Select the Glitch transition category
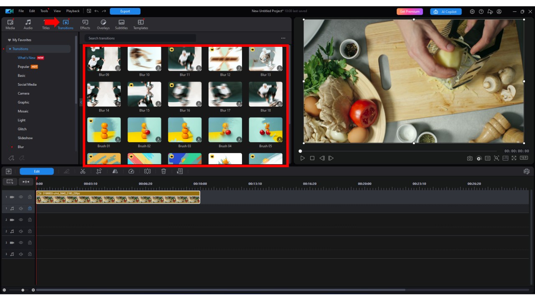The height and width of the screenshot is (301, 535). [22, 129]
